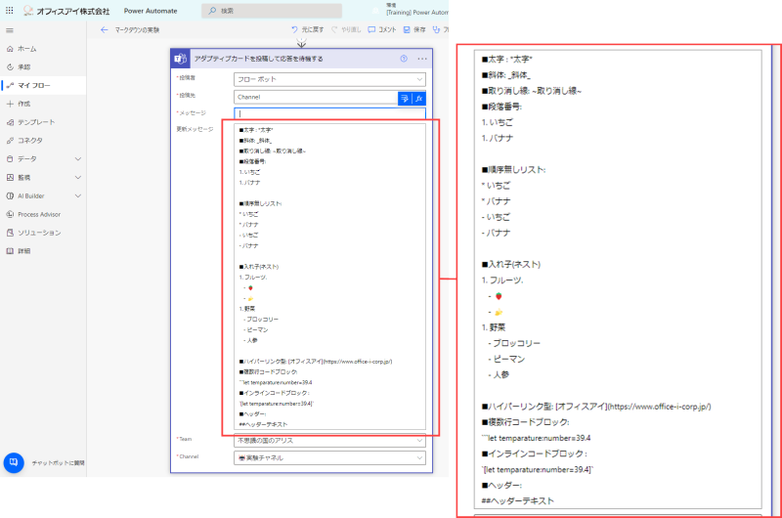782x518 pixels.
Task: Collapse the left navigation with hamburger icon
Action: pos(10,30)
